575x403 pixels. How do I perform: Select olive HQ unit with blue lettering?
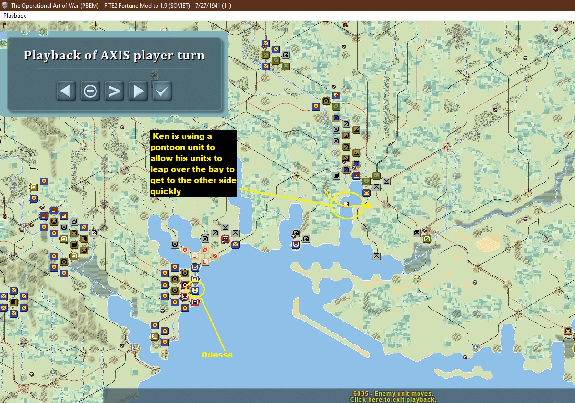coord(356,164)
